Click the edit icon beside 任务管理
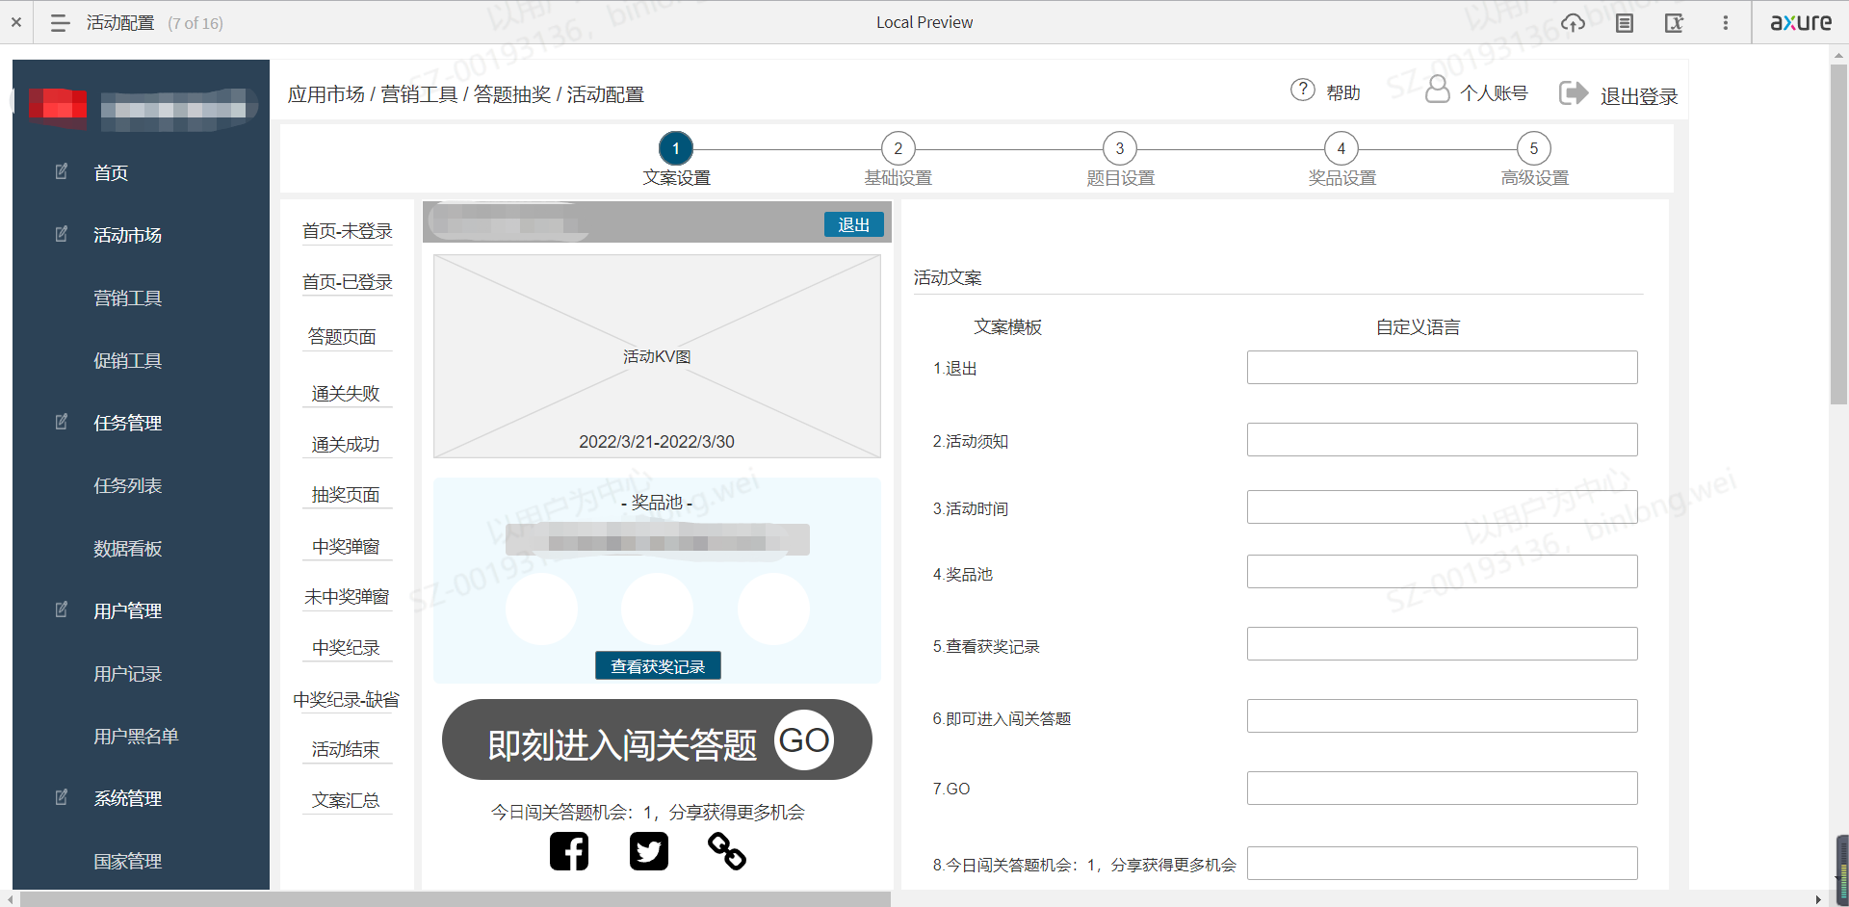 (x=62, y=422)
